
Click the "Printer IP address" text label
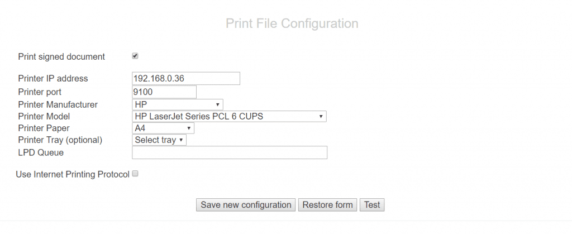pos(53,78)
